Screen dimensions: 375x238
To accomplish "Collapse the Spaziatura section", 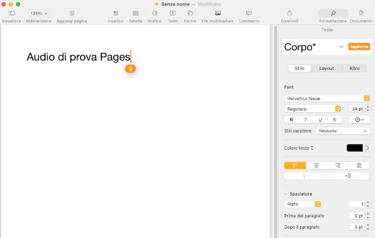I will (286, 194).
